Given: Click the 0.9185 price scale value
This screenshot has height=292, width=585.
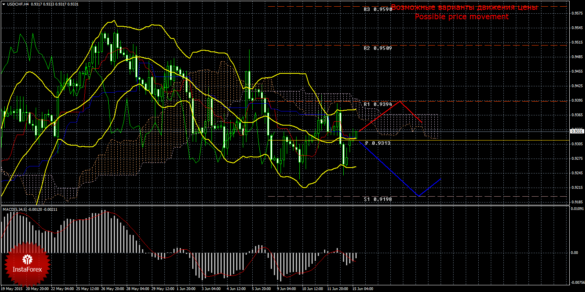Looking at the screenshot, I should coord(577,202).
